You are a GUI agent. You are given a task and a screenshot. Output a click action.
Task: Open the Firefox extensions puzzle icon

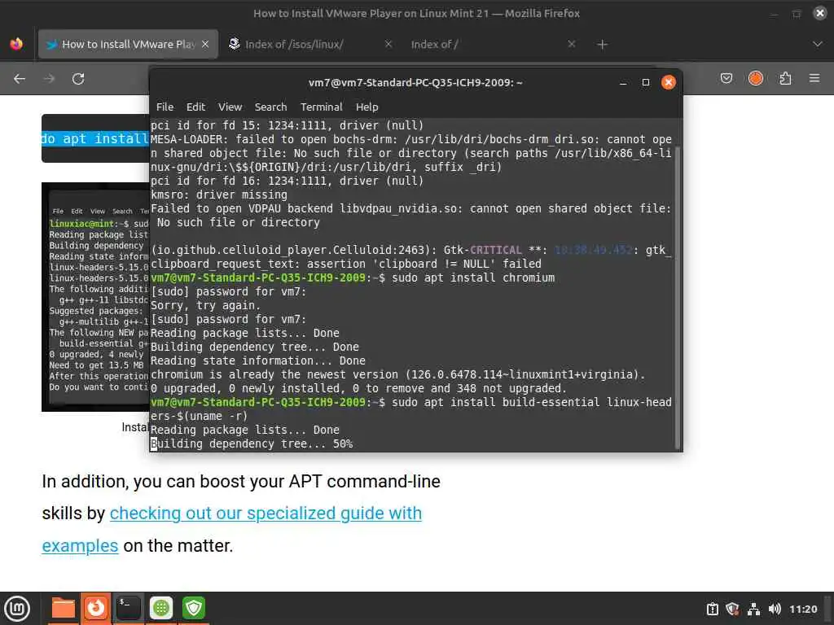tap(785, 79)
